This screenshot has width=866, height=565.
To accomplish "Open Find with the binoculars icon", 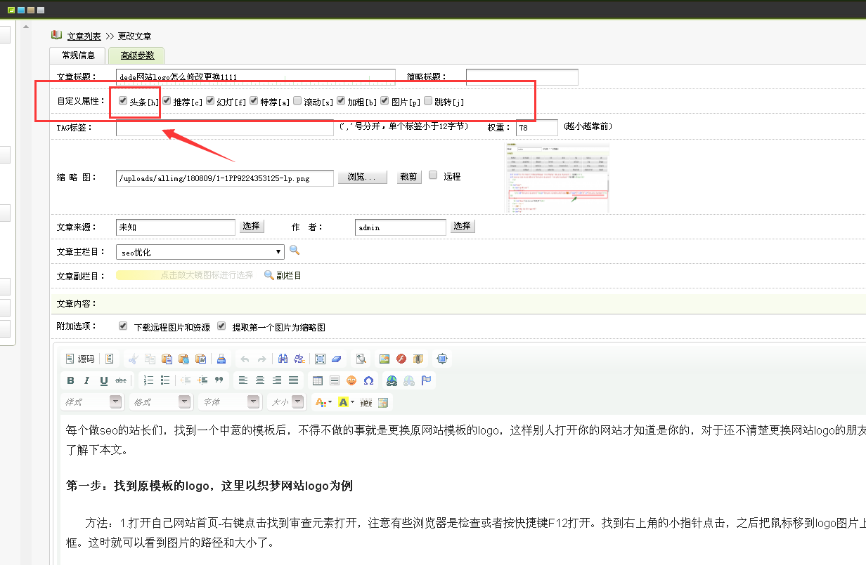I will click(x=283, y=359).
